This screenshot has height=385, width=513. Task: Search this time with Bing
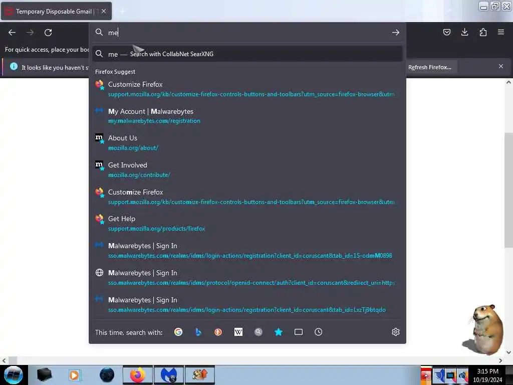coord(198,332)
